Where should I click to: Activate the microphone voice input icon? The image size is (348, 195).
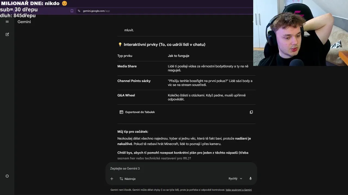(x=250, y=179)
